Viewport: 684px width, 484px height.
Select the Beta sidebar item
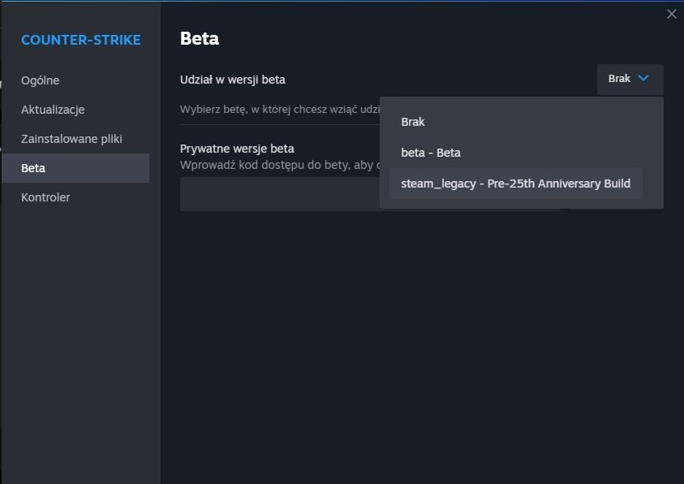(x=34, y=168)
